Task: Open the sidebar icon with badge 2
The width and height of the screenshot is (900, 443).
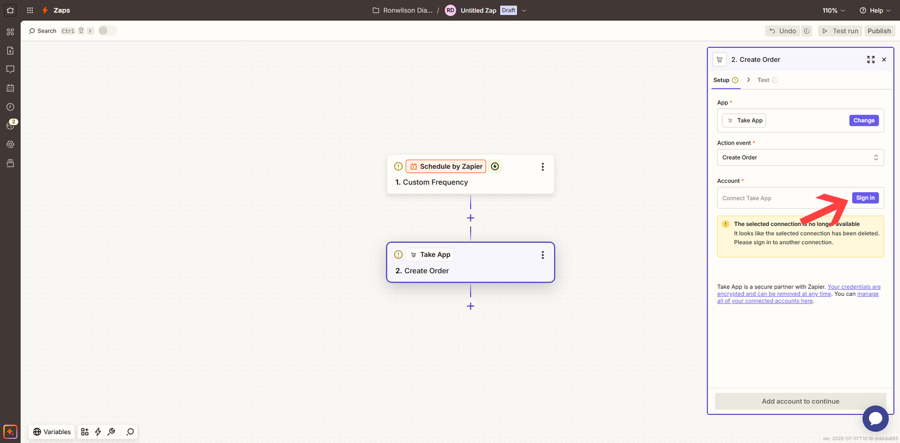Action: (x=10, y=125)
